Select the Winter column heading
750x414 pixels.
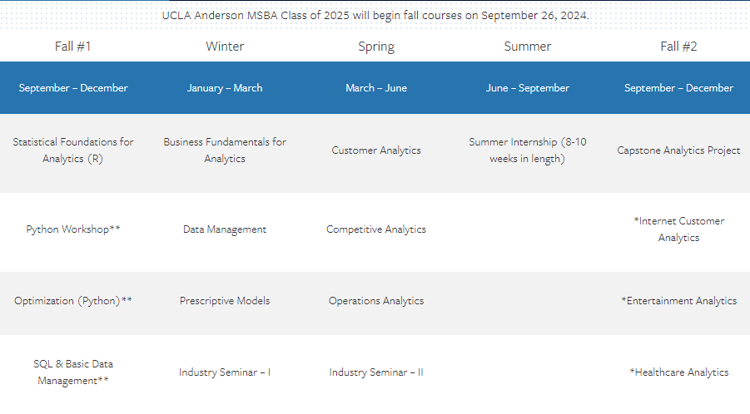pyautogui.click(x=224, y=47)
